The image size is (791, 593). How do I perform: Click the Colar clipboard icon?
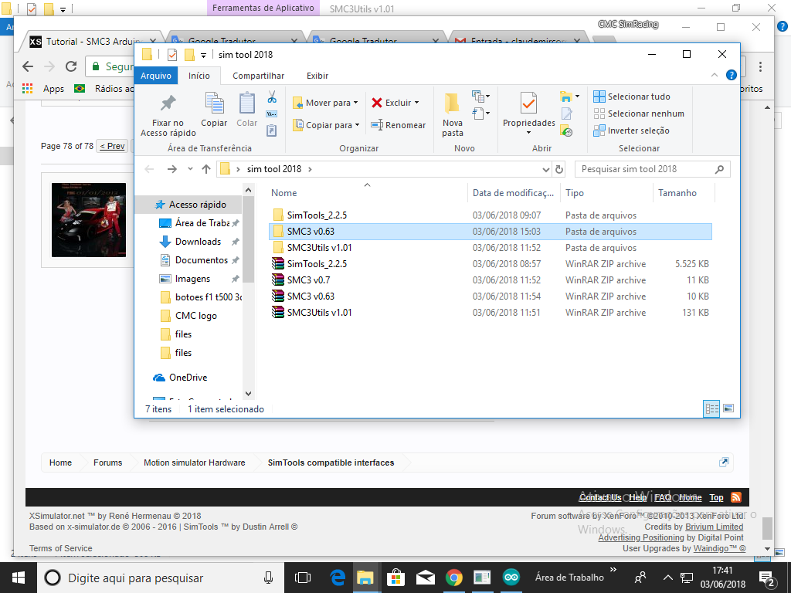[246, 103]
